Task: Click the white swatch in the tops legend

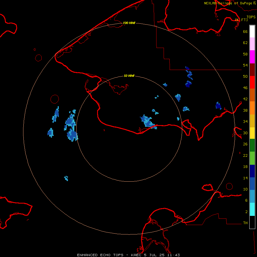Action: 252,31
